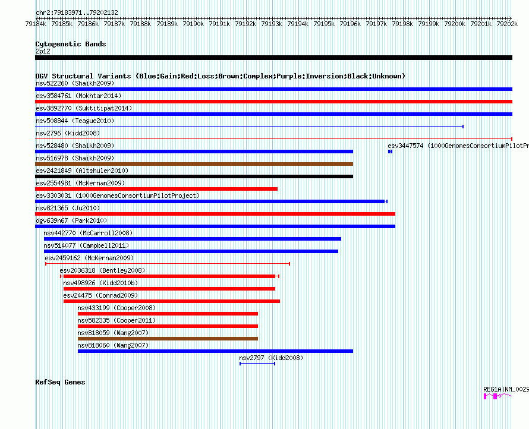The height and width of the screenshot is (429, 529).
Task: Open nsv442770 (McCarroll2008) label
Action: pos(88,233)
